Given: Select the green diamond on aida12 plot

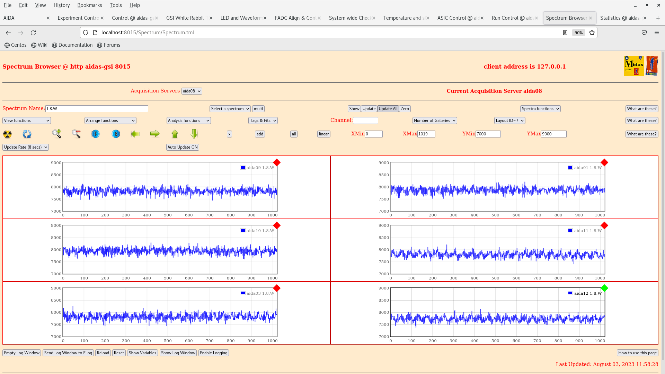Looking at the screenshot, I should tap(604, 288).
